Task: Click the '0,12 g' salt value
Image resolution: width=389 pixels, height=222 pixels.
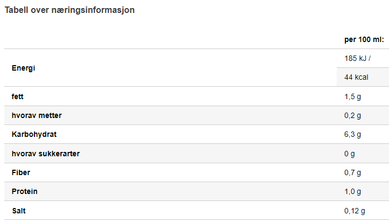Action: tap(355, 211)
